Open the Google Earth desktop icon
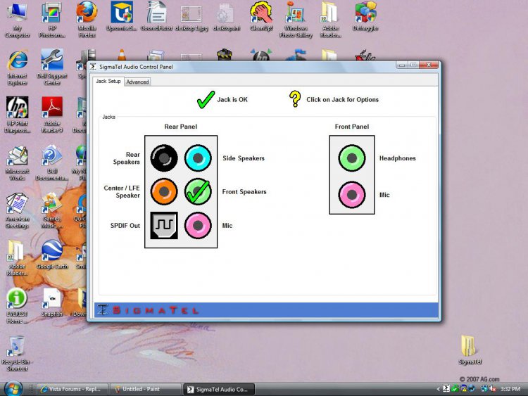Image resolution: width=528 pixels, height=396 pixels. click(52, 255)
